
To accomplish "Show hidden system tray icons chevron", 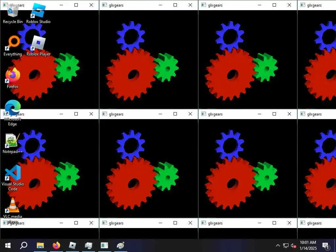I will tap(278, 245).
